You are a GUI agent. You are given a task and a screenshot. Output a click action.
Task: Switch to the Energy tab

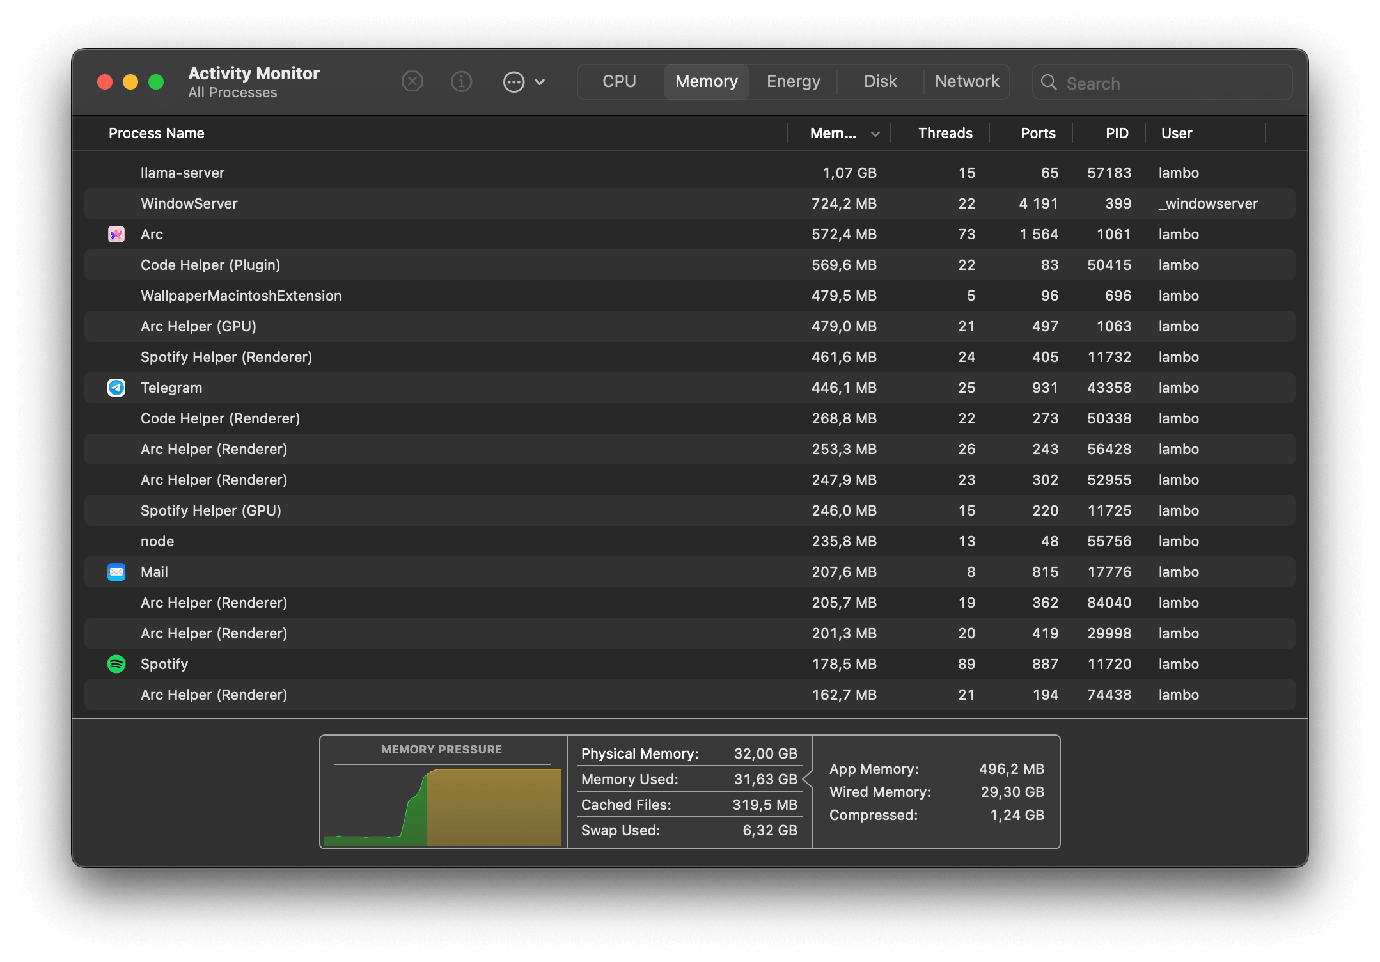tap(792, 81)
